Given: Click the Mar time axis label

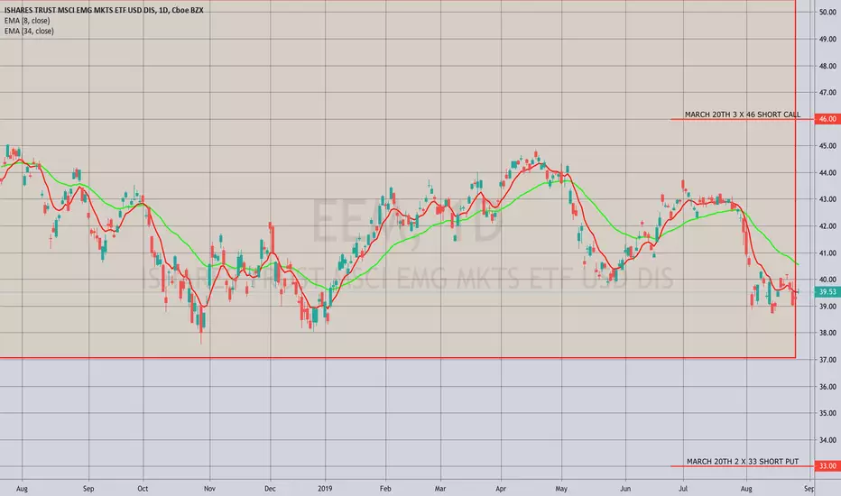Looking at the screenshot, I should pos(440,489).
